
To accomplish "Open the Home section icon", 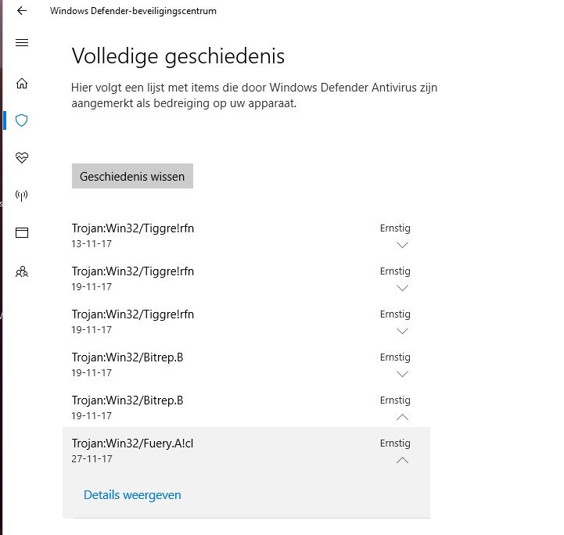I will (22, 83).
